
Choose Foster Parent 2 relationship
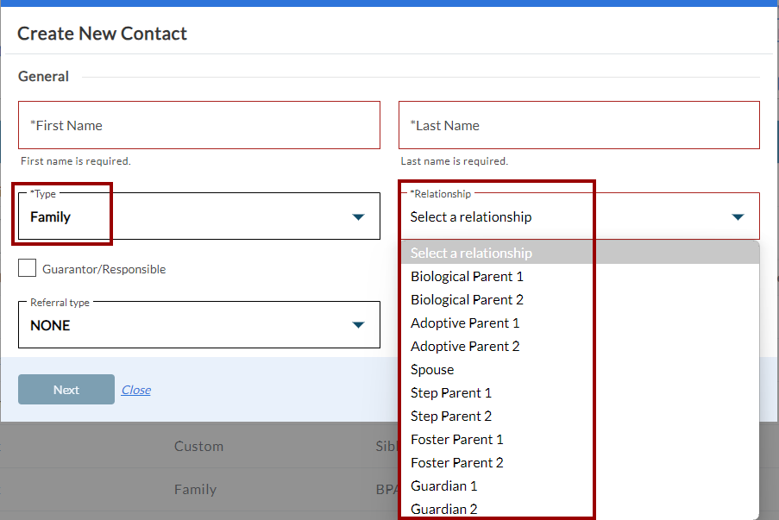pyautogui.click(x=457, y=462)
